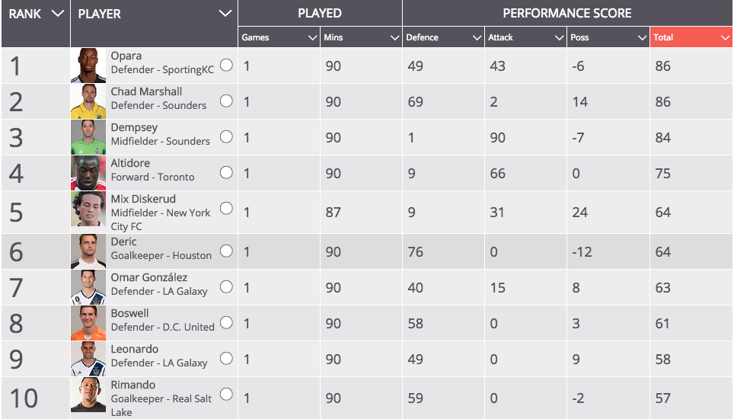This screenshot has height=419, width=734.
Task: Open Deric's goalkeeper photo
Action: coord(88,251)
